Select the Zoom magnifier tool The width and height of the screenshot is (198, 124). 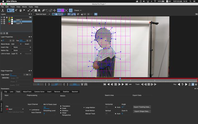pos(24,10)
